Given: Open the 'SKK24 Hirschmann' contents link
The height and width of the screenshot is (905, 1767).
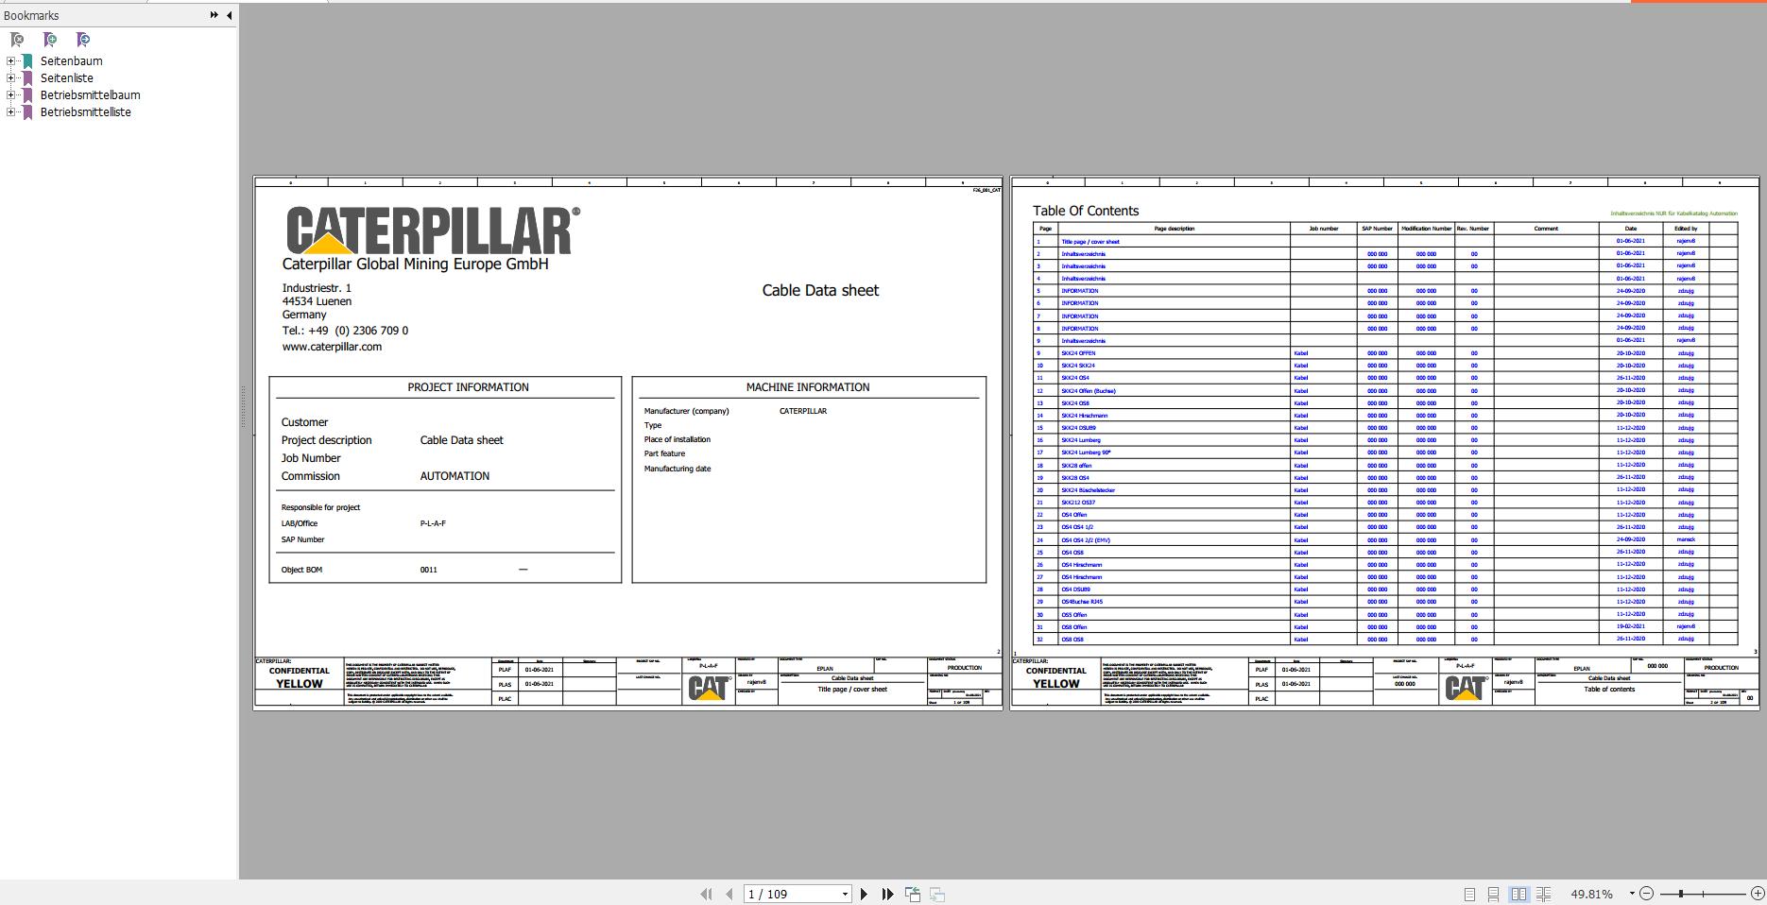Looking at the screenshot, I should point(1084,416).
